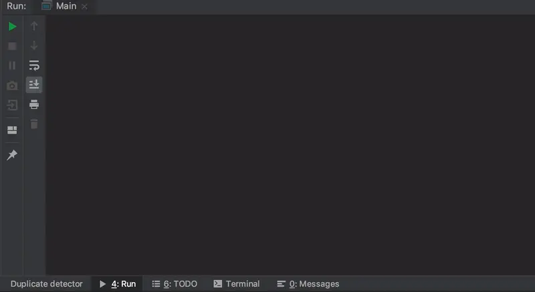Click the Clear All trash icon
This screenshot has height=292, width=535.
(34, 124)
